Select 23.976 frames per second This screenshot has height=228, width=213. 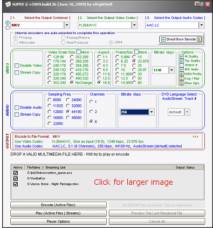click(134, 61)
